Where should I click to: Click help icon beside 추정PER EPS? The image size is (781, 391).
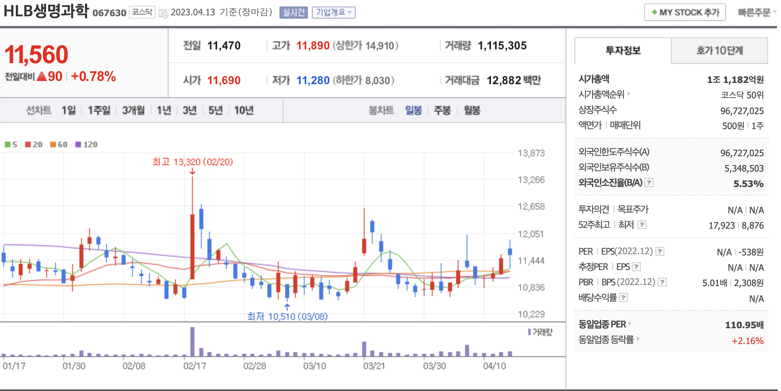pyautogui.click(x=636, y=267)
